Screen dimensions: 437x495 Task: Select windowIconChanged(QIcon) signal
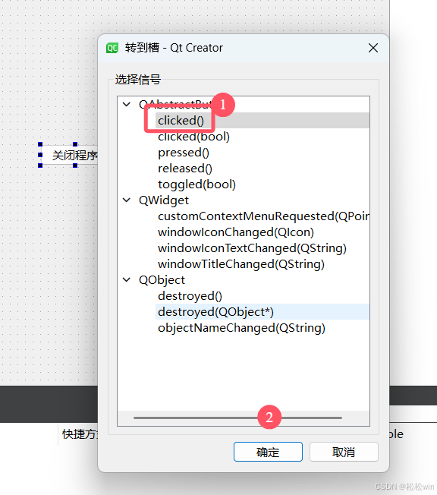click(x=236, y=232)
